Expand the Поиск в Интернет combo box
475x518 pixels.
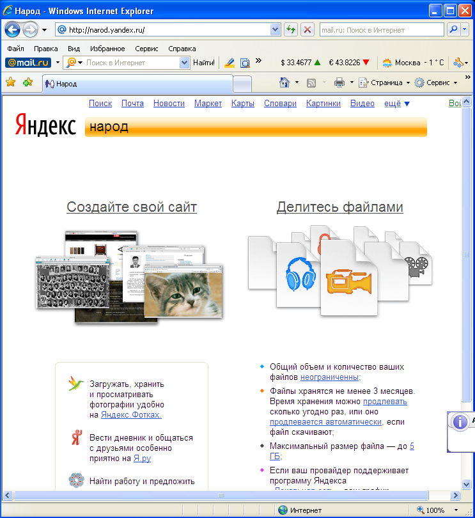point(184,63)
